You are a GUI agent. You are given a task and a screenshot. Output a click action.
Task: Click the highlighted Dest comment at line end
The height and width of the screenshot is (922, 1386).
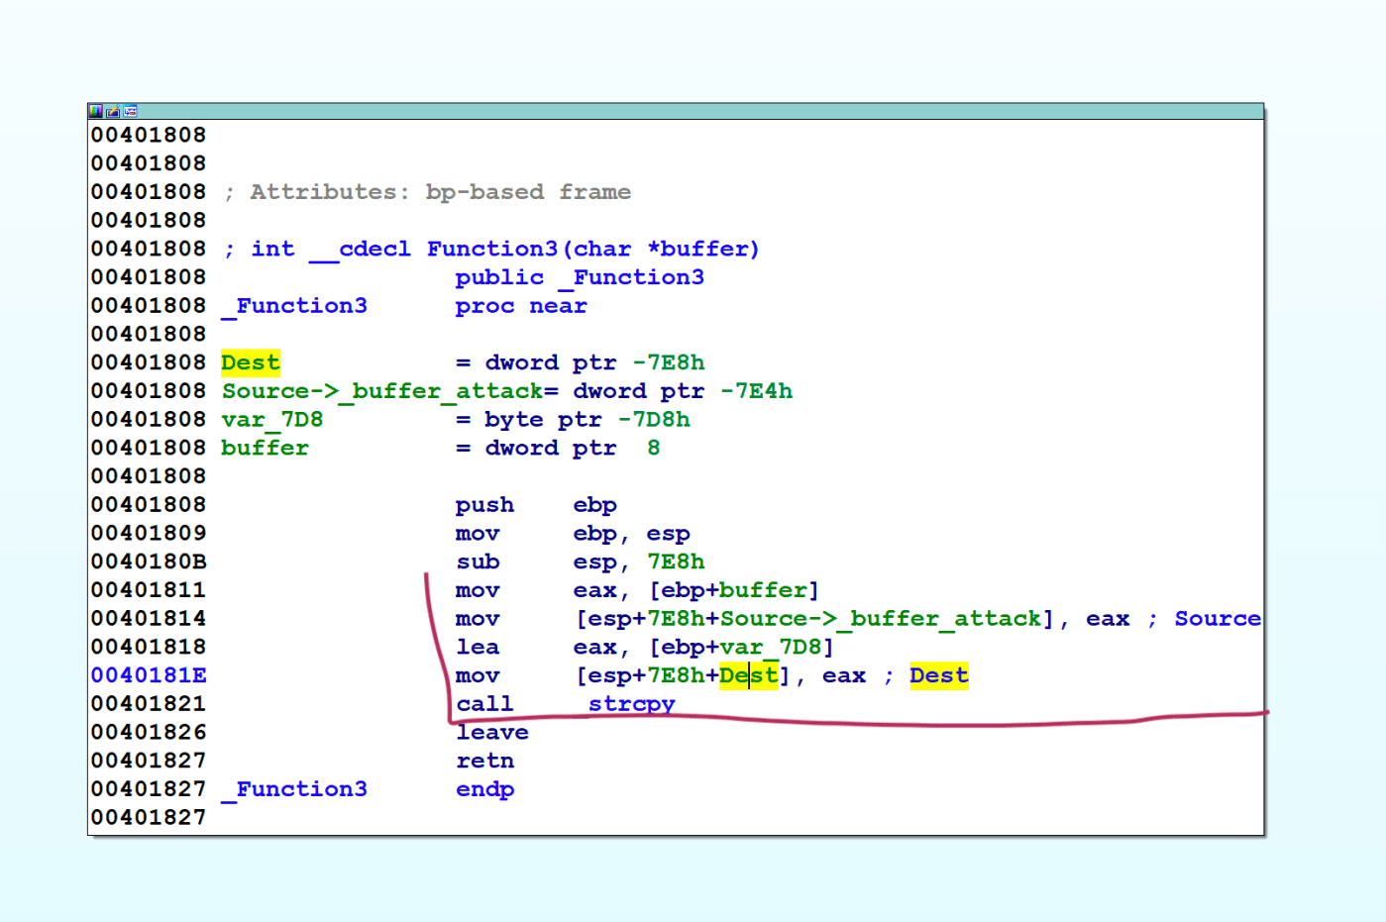click(938, 675)
